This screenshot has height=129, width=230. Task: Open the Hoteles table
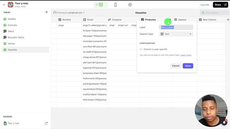pos(26,19)
